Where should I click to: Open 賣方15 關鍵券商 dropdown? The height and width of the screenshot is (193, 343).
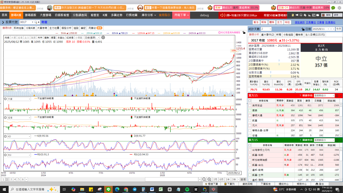click(x=324, y=140)
